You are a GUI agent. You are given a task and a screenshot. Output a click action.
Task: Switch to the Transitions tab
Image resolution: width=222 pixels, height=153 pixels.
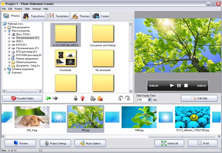34,16
